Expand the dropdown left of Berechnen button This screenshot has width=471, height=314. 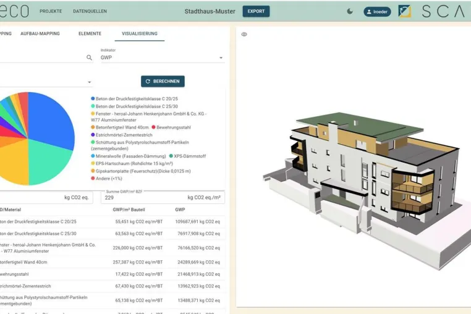pos(90,82)
